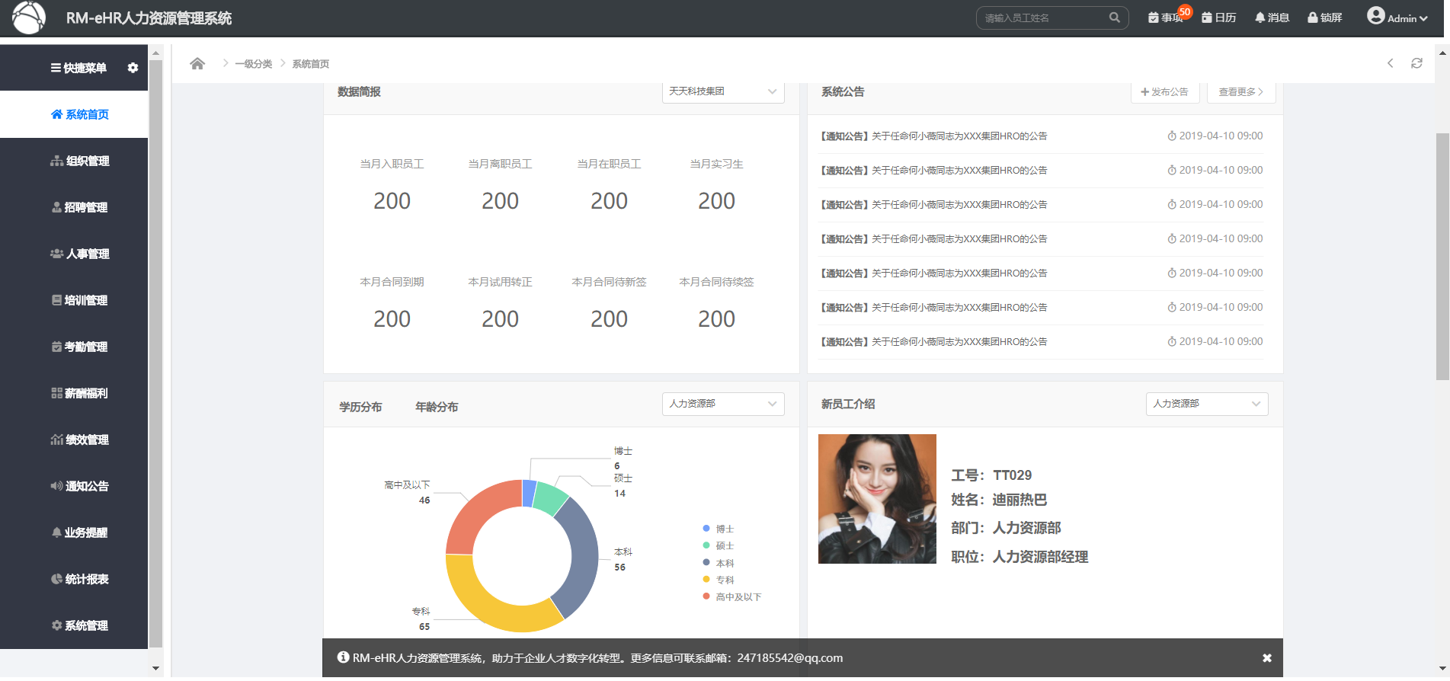Click the 当月实习生 value 200
Image resolution: width=1450 pixels, height=681 pixels.
(x=716, y=201)
